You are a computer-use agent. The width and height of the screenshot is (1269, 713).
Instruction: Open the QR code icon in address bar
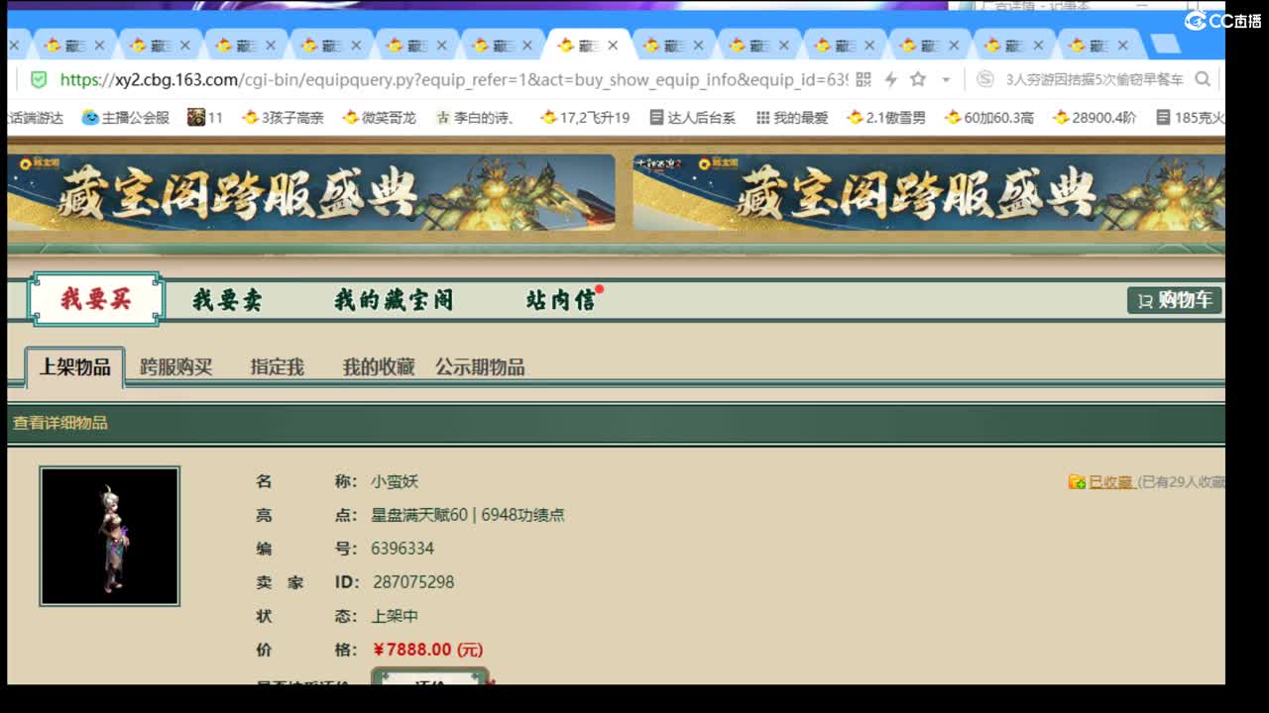tap(863, 79)
